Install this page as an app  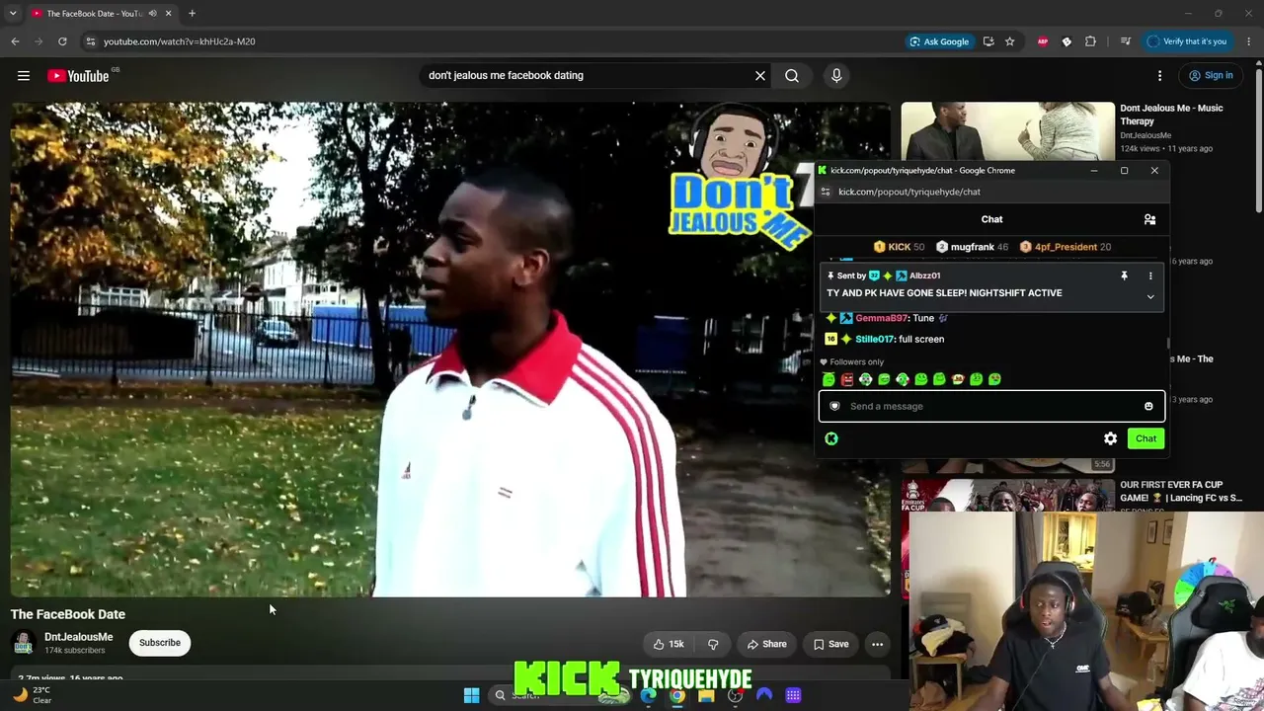tap(988, 41)
